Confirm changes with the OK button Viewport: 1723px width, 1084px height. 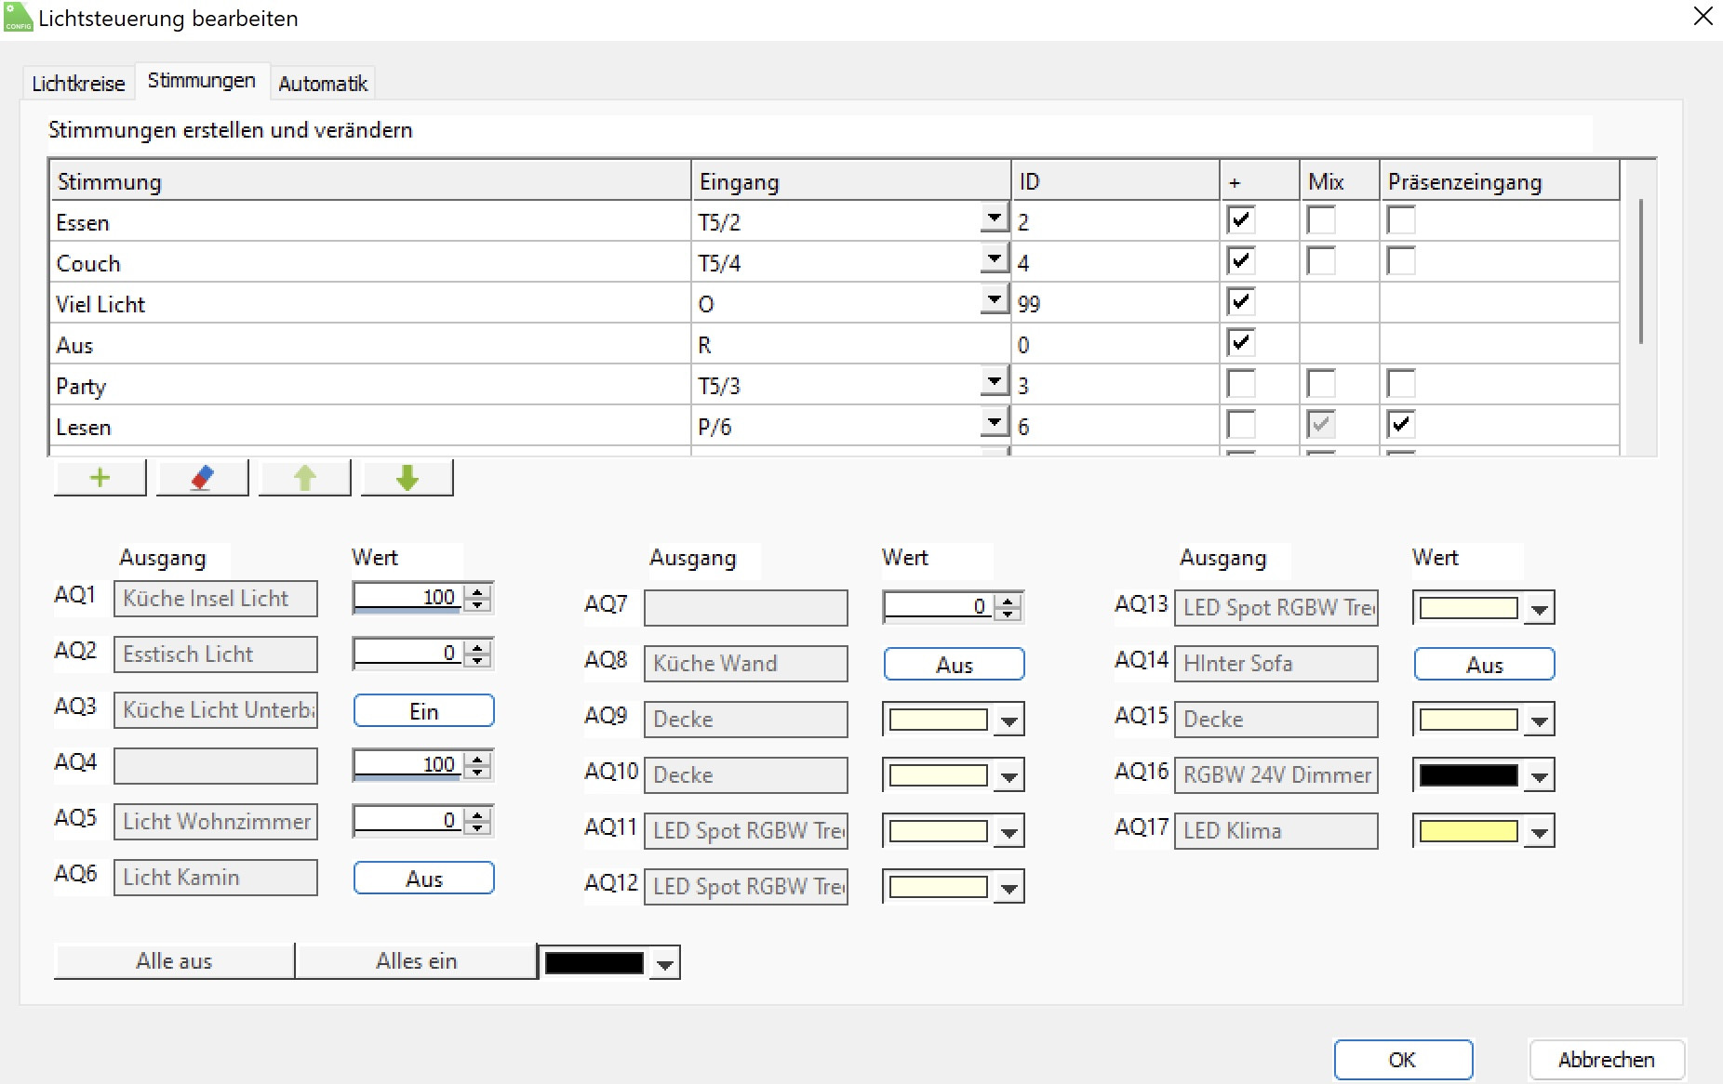tap(1402, 1060)
